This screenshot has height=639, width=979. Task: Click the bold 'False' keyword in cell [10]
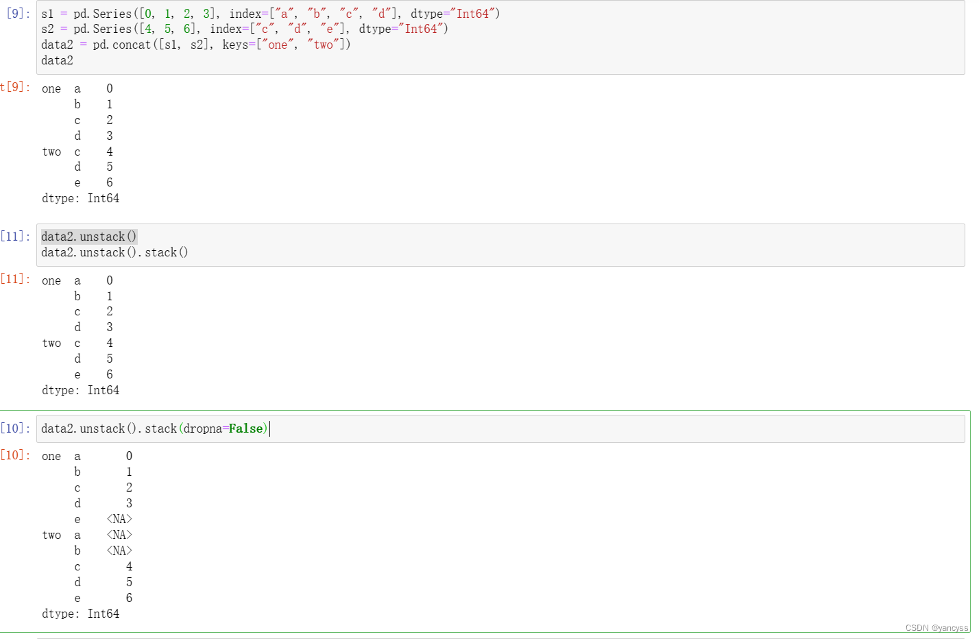point(245,429)
